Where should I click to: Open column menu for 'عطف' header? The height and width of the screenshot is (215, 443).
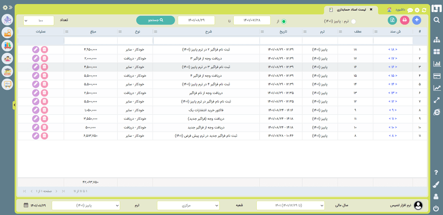pyautogui.click(x=340, y=31)
